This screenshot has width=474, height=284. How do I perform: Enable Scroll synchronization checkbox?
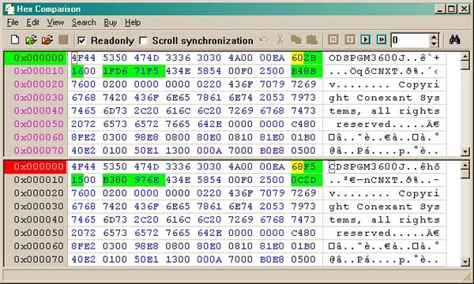[x=143, y=40]
